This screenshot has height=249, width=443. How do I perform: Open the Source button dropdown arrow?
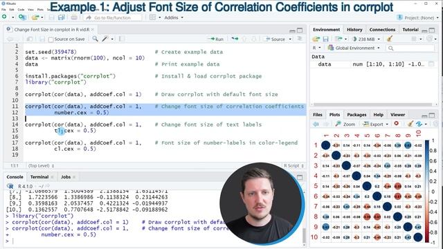[290, 39]
